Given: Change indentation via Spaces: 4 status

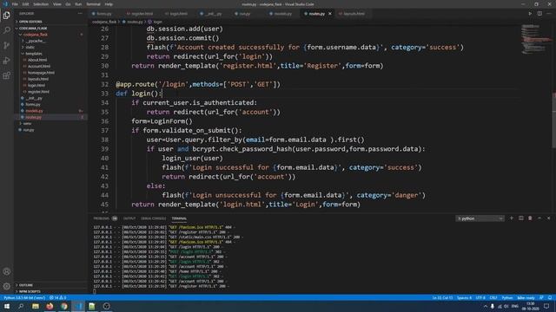Looking at the screenshot, I should pyautogui.click(x=464, y=298).
